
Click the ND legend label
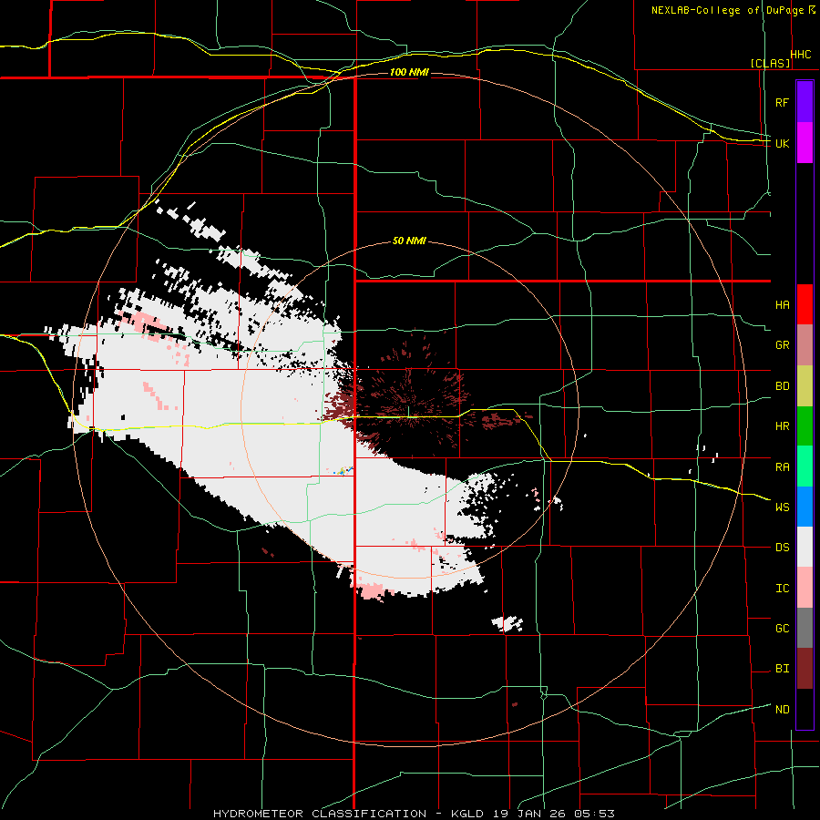(x=782, y=710)
